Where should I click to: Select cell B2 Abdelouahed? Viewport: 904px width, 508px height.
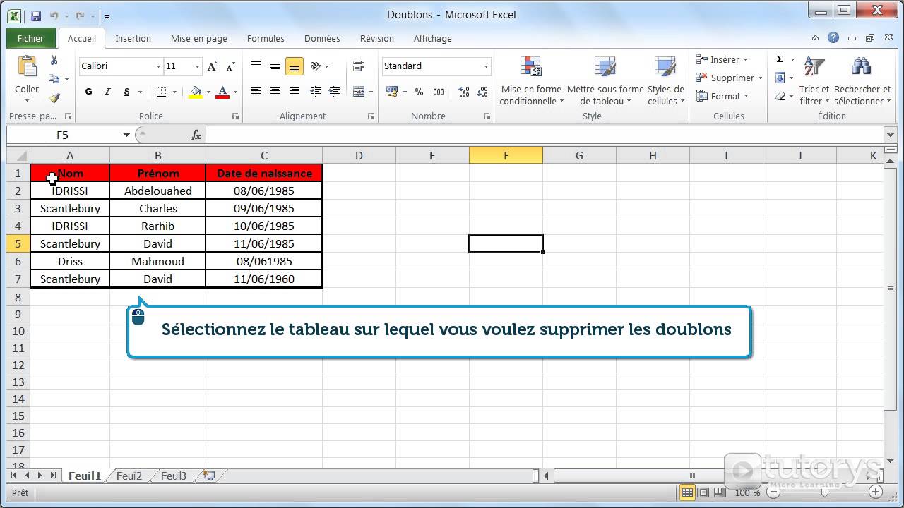pyautogui.click(x=157, y=190)
